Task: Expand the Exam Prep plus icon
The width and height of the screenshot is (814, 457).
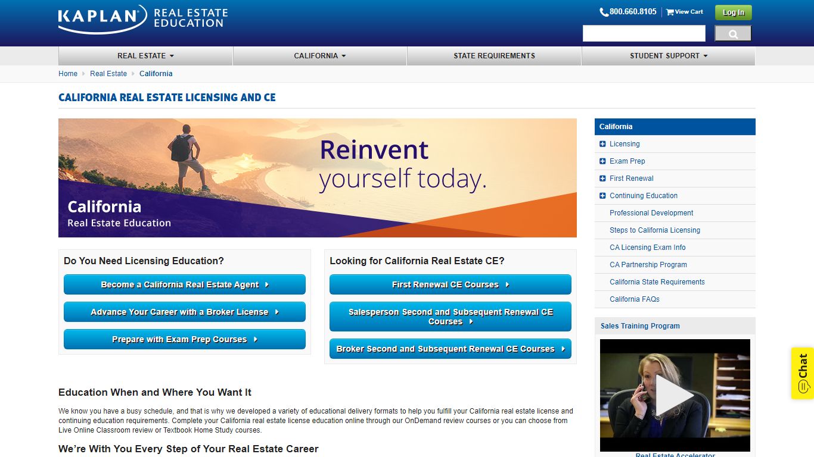Action: (602, 161)
